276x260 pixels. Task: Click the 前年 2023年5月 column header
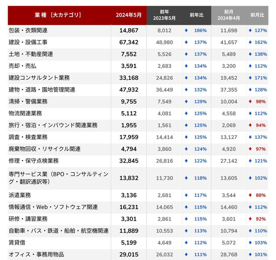tap(164, 15)
